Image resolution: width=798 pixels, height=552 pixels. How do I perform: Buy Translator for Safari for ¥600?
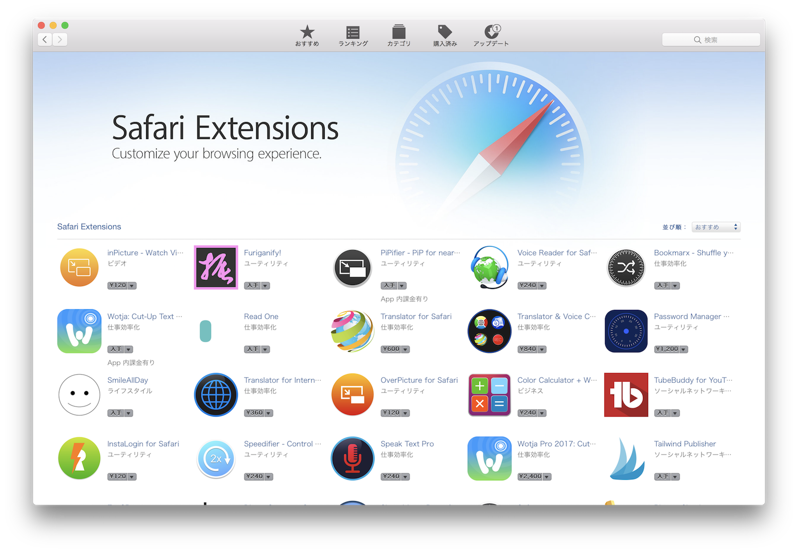[x=391, y=349]
